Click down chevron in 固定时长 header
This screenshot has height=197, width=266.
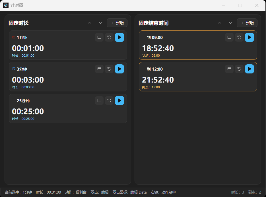pyautogui.click(x=100, y=23)
